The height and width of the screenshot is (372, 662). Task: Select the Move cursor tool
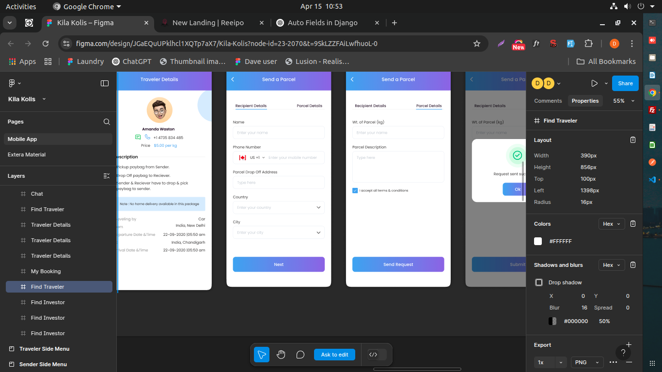(x=262, y=355)
